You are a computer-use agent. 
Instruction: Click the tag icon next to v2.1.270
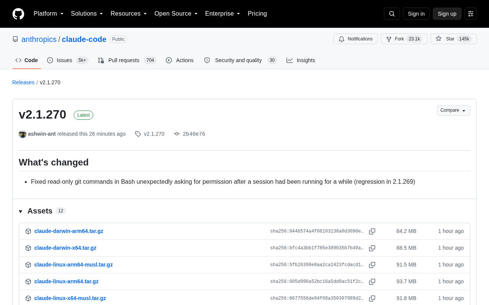pyautogui.click(x=138, y=134)
